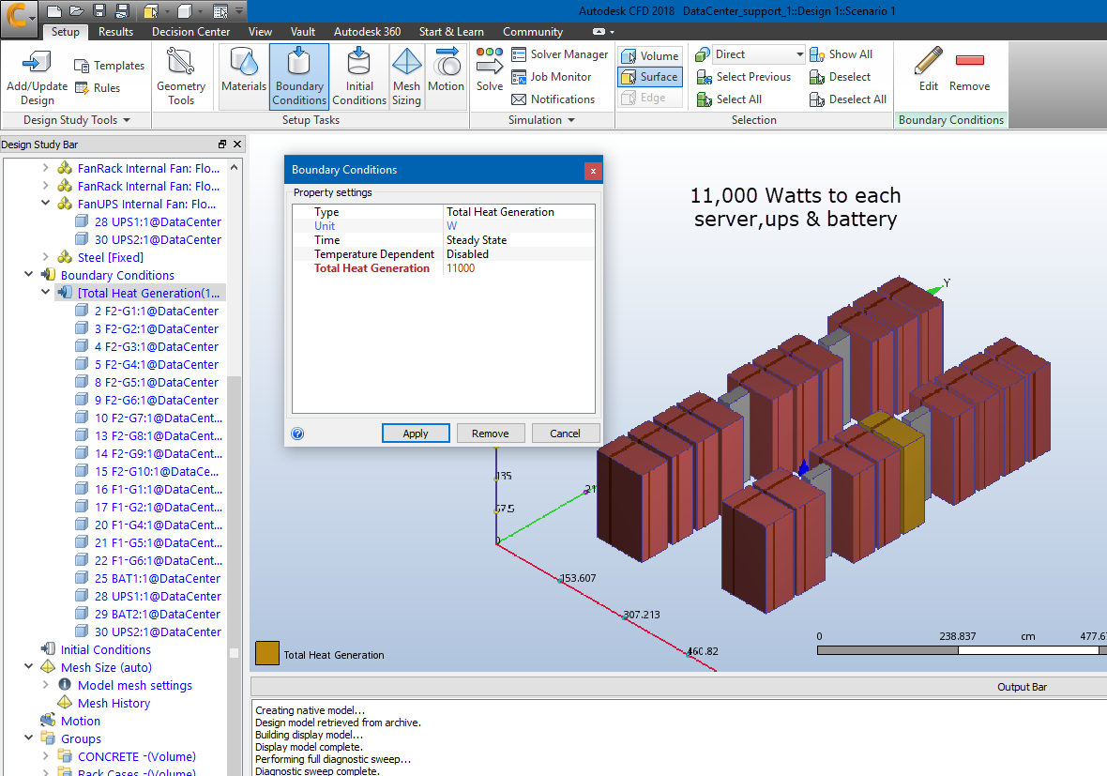Click Type value Total Heat Generation

[x=519, y=212]
